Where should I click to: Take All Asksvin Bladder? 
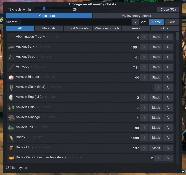(168, 77)
